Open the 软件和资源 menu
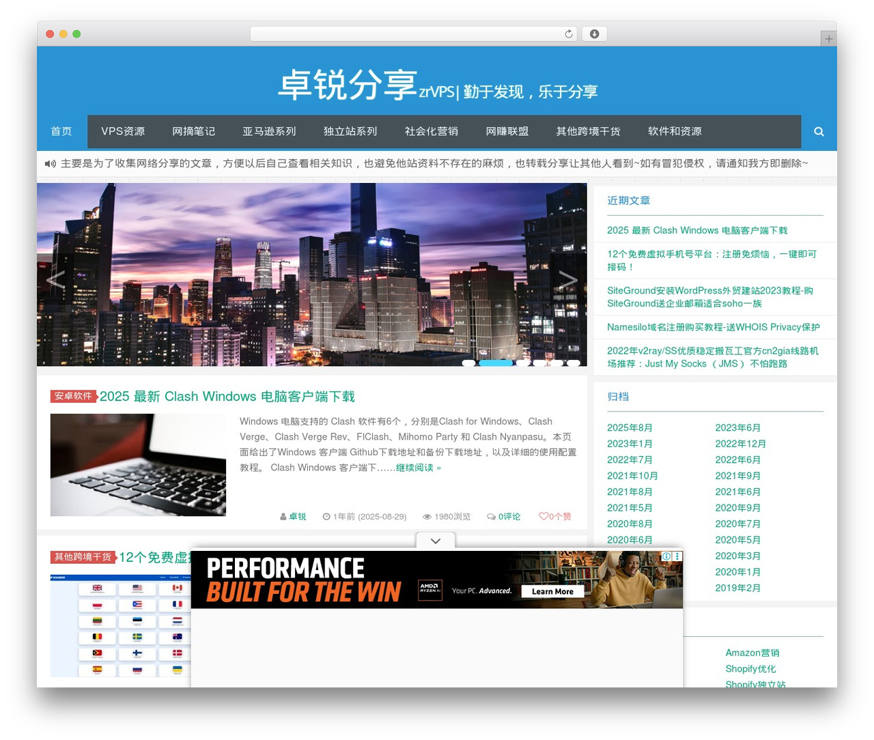 tap(675, 132)
